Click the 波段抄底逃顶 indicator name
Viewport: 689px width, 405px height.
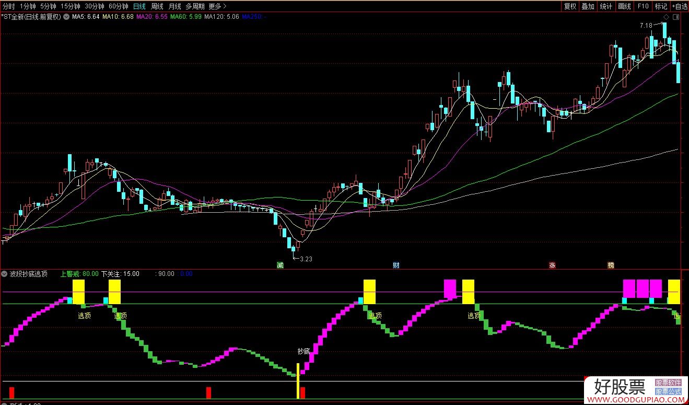click(29, 273)
